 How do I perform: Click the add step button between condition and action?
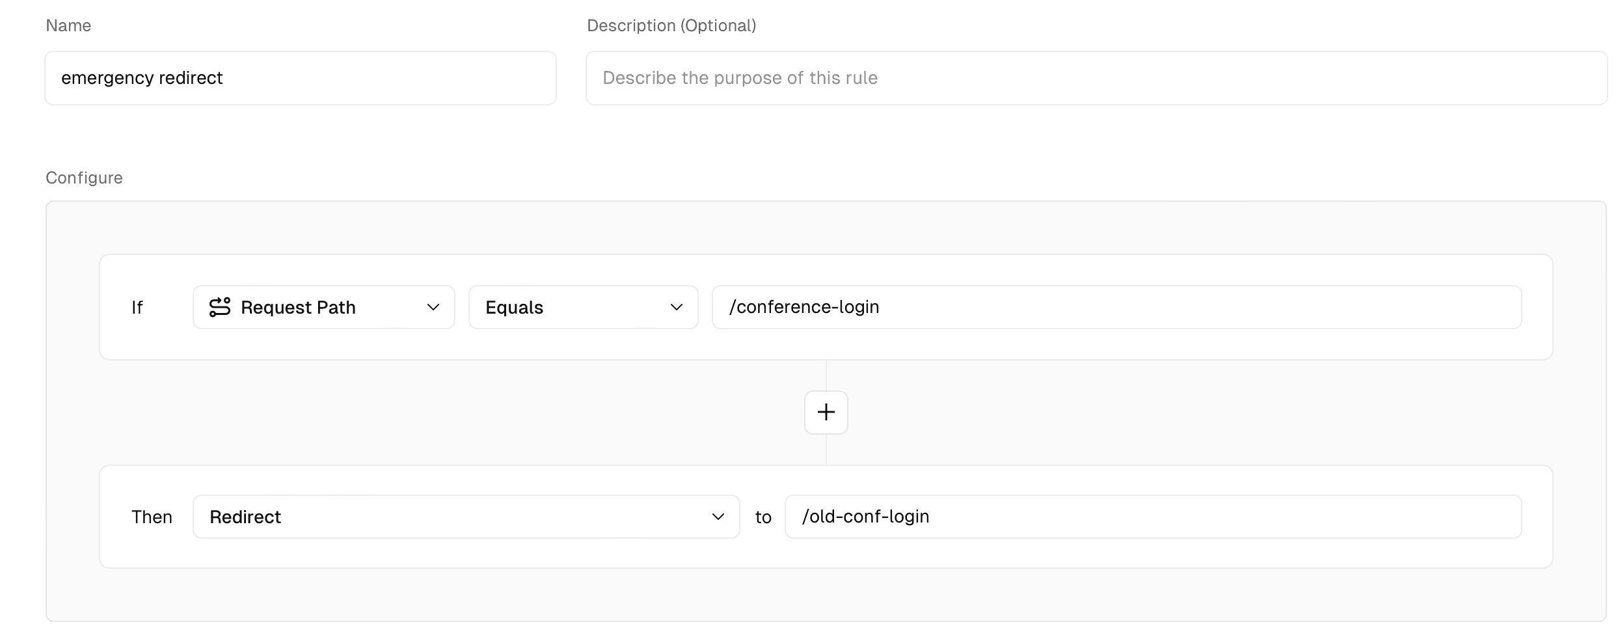826,413
